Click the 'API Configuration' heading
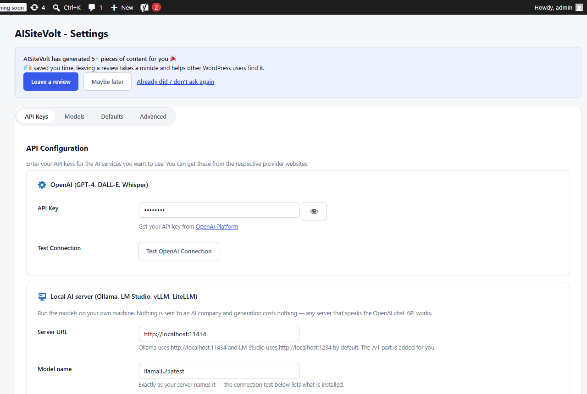This screenshot has height=394, width=587. pyautogui.click(x=57, y=148)
